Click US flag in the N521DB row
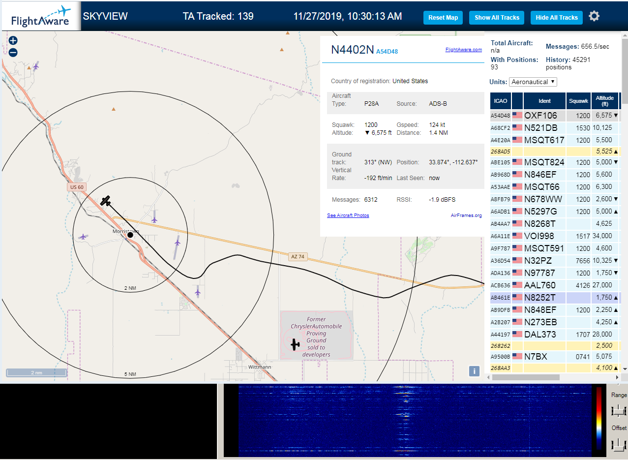 click(517, 128)
